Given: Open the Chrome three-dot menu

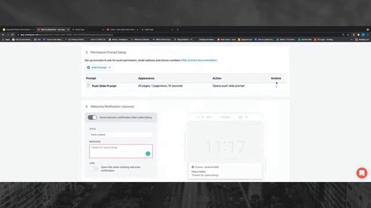Looking at the screenshot, I should click(x=368, y=35).
